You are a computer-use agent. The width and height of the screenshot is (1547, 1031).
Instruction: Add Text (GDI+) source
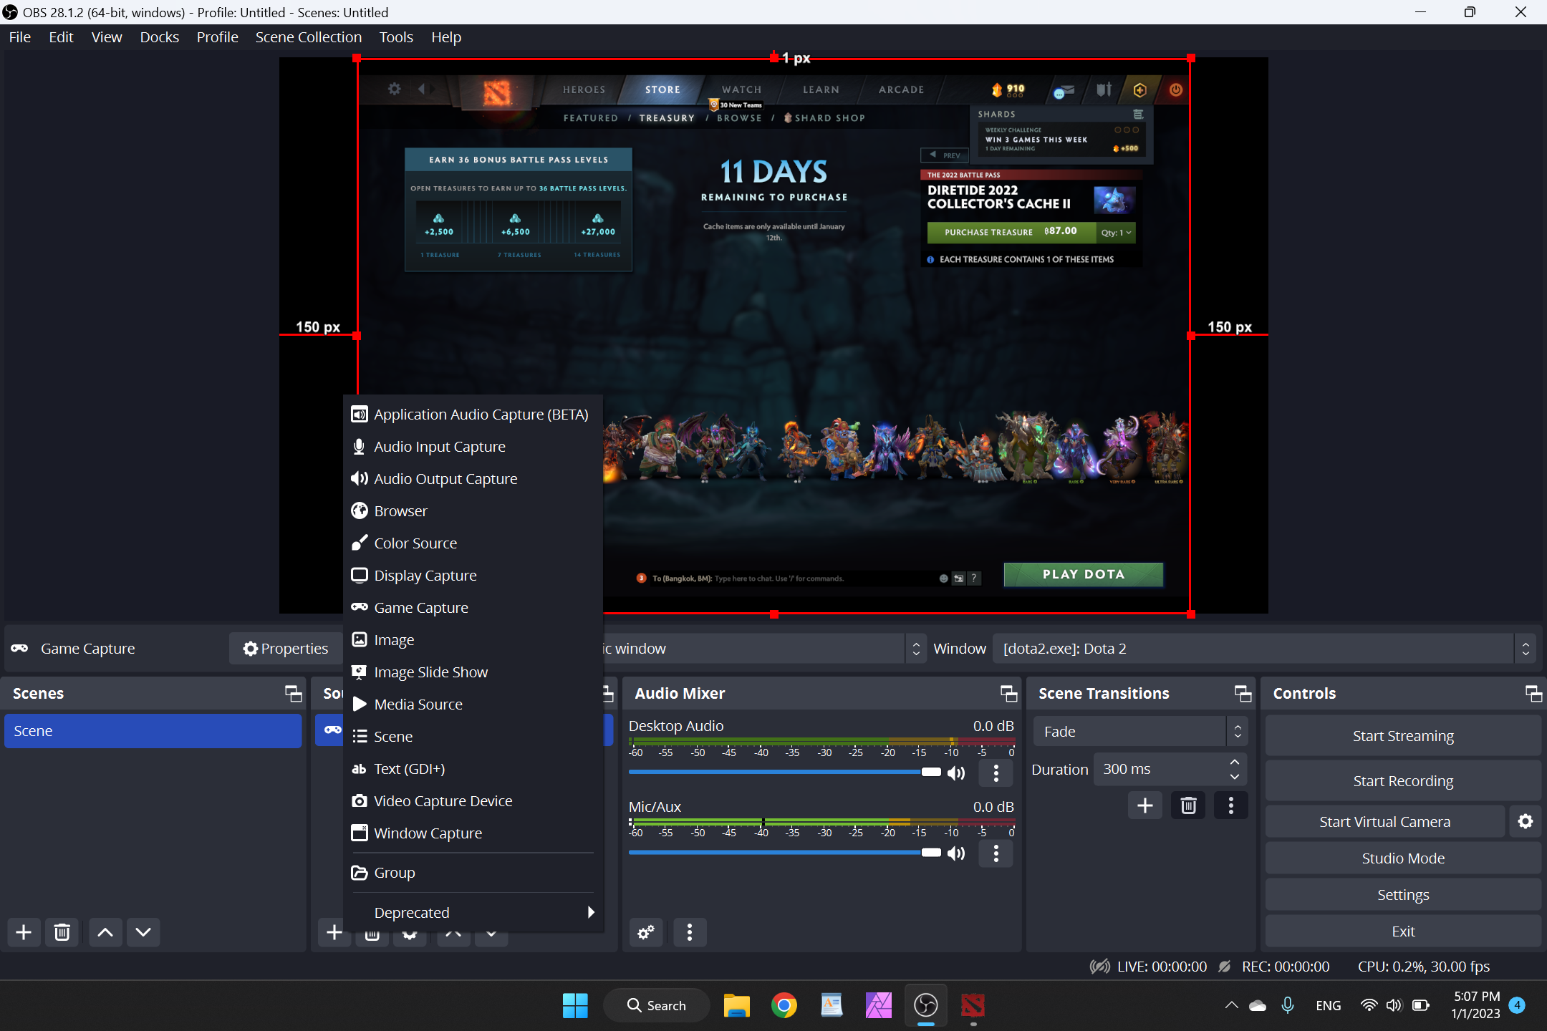473,769
